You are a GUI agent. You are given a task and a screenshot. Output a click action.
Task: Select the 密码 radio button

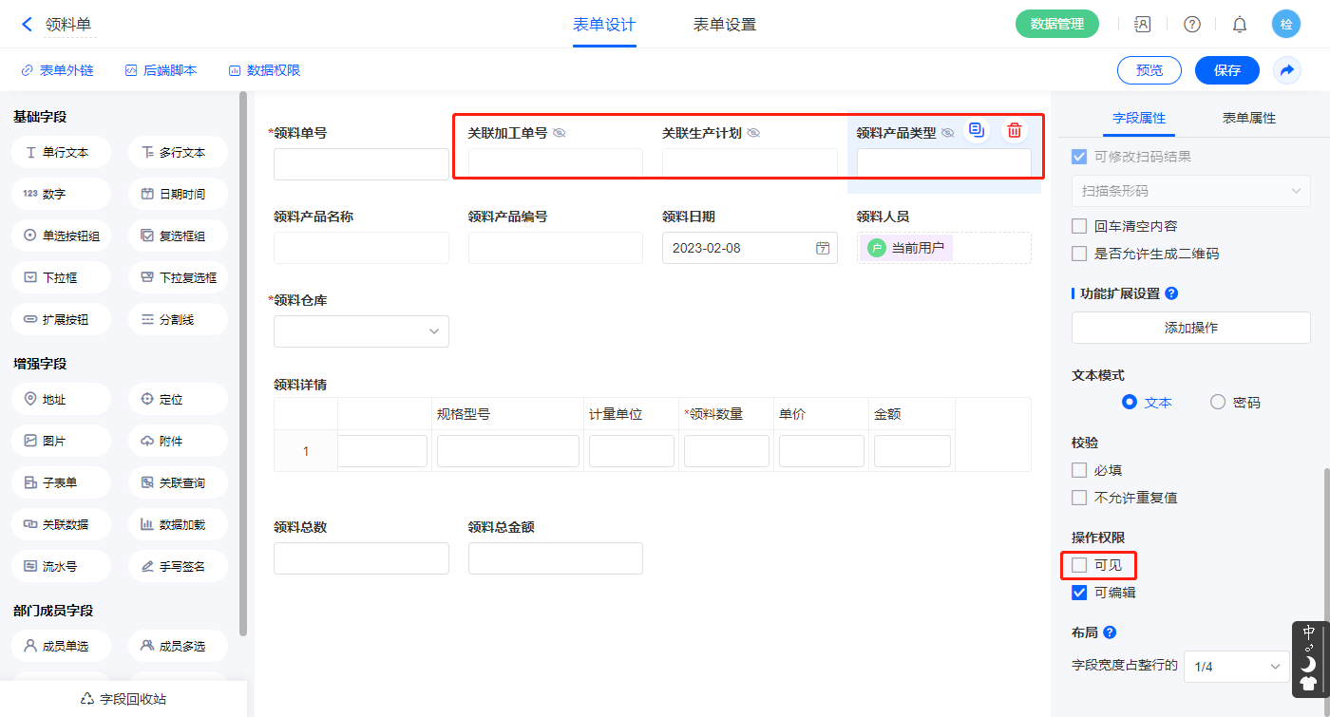(x=1218, y=402)
